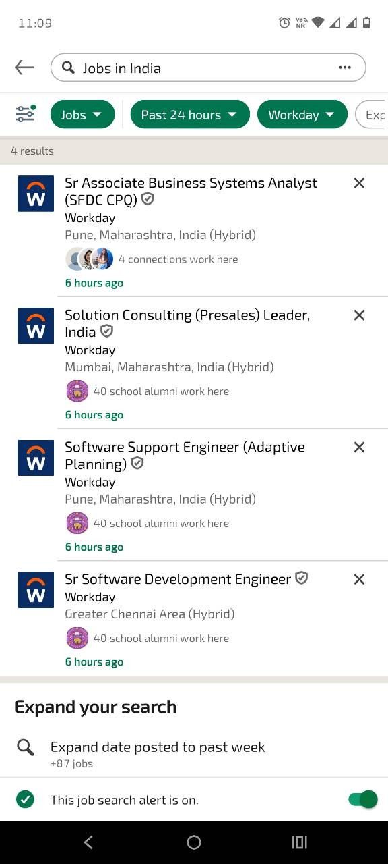Tap the Jobs in India search field
The width and height of the screenshot is (388, 864).
208,67
